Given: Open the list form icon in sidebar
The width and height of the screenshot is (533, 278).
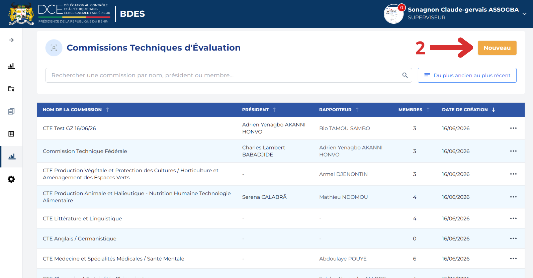Looking at the screenshot, I should (11, 134).
